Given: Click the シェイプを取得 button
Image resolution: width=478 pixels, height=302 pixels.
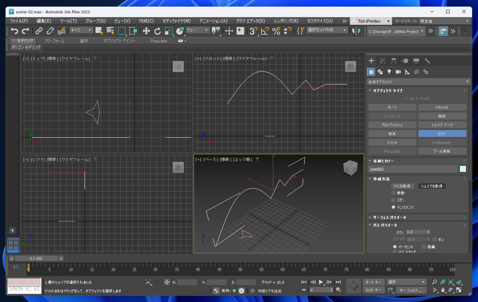Looking at the screenshot, I should (431, 186).
